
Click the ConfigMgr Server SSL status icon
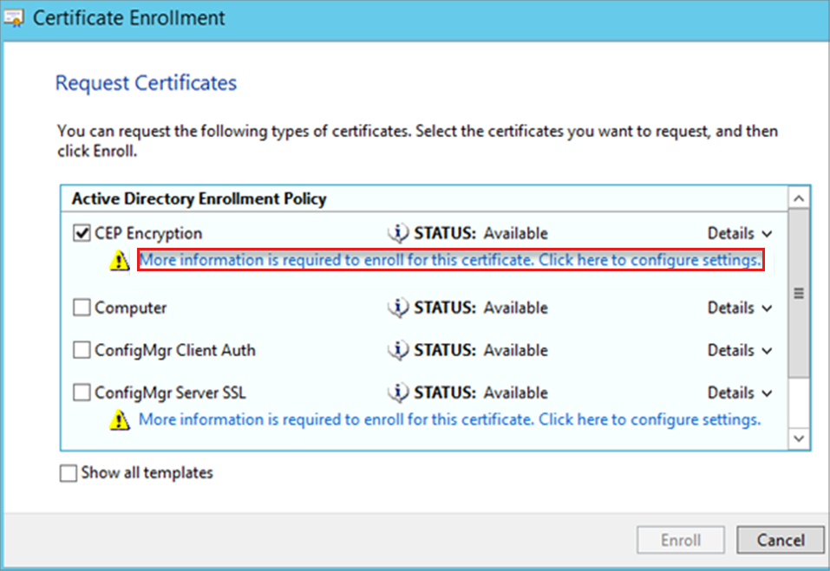[x=398, y=393]
